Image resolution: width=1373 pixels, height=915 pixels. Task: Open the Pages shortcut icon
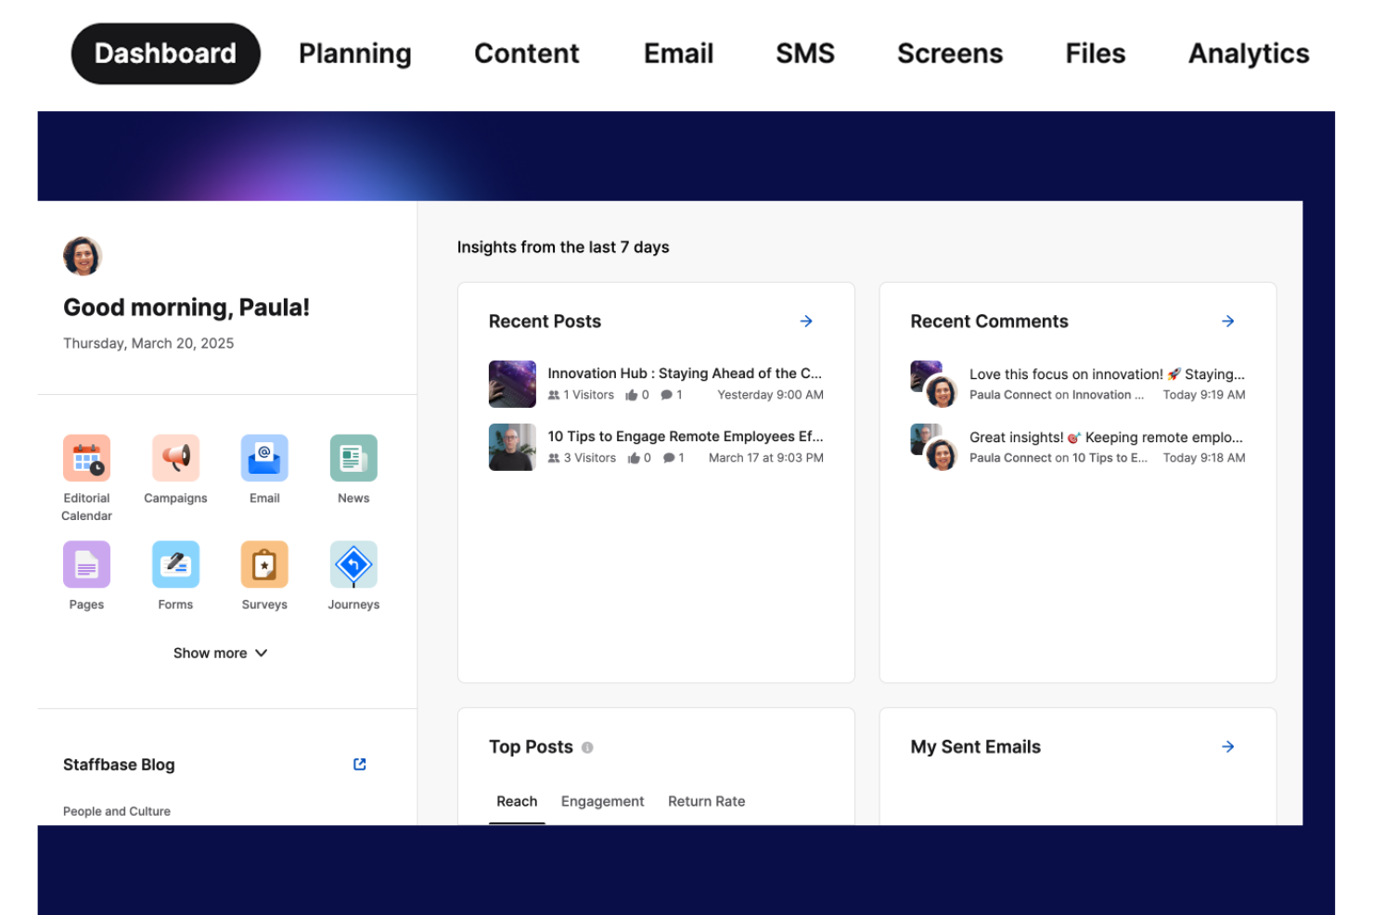tap(86, 565)
